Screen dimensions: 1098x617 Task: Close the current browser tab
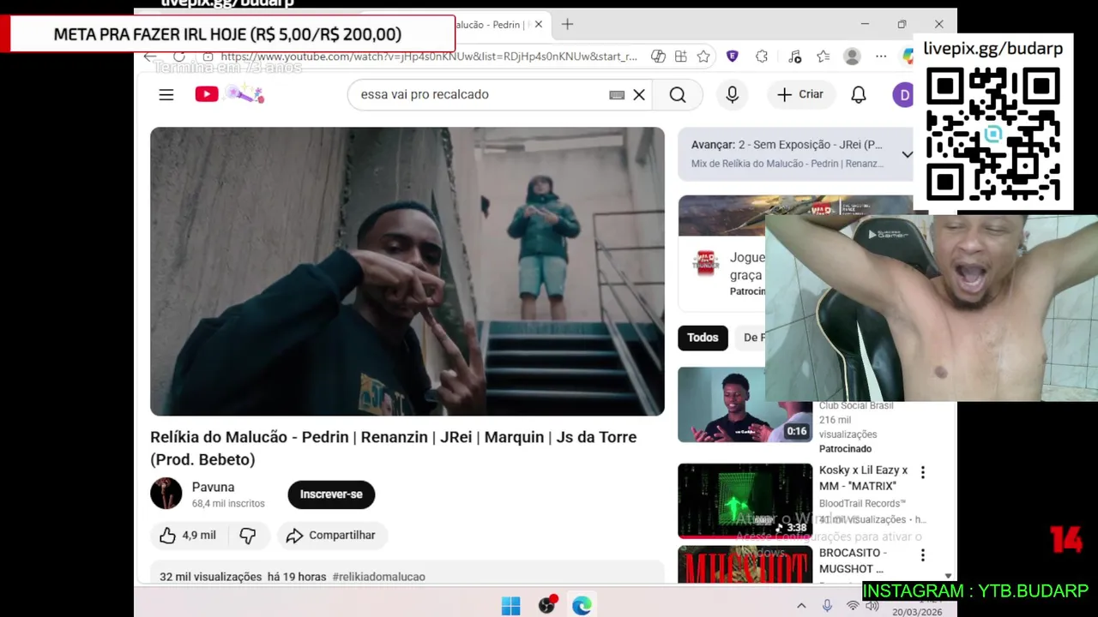pos(539,24)
